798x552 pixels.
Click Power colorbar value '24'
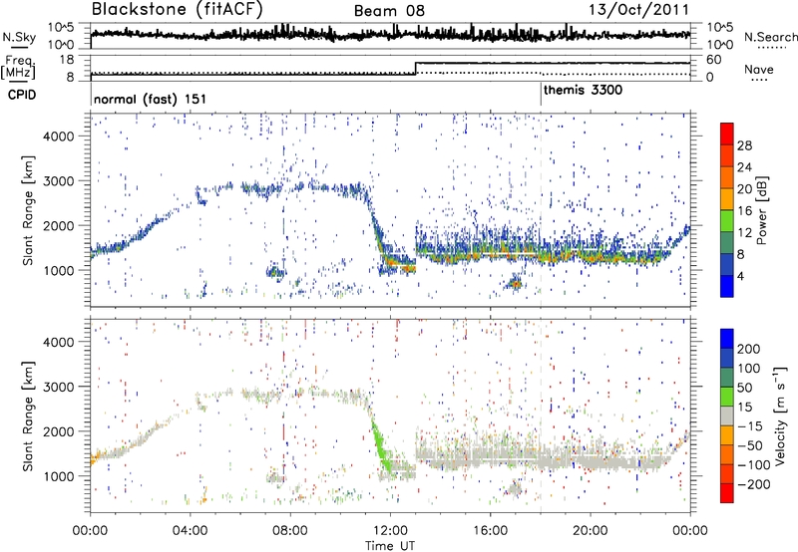pos(744,167)
